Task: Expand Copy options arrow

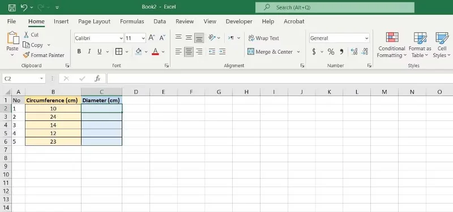Action: tap(49, 45)
